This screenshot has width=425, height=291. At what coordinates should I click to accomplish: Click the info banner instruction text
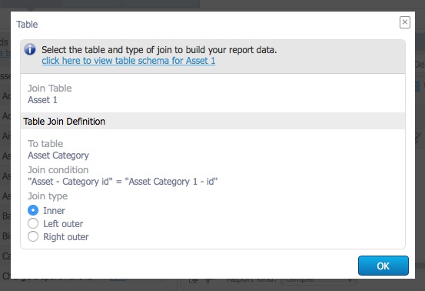(x=159, y=50)
